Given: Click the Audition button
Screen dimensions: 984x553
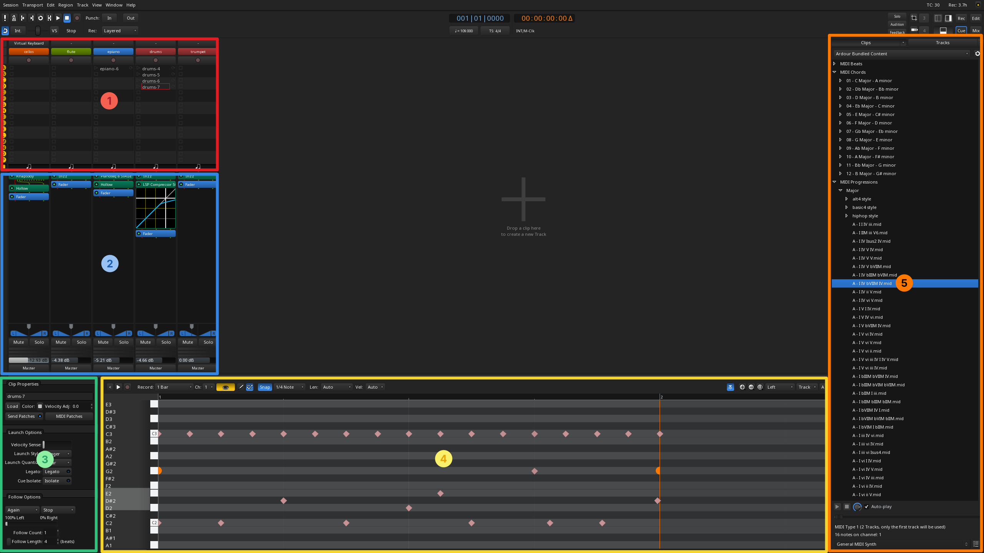Looking at the screenshot, I should (897, 25).
